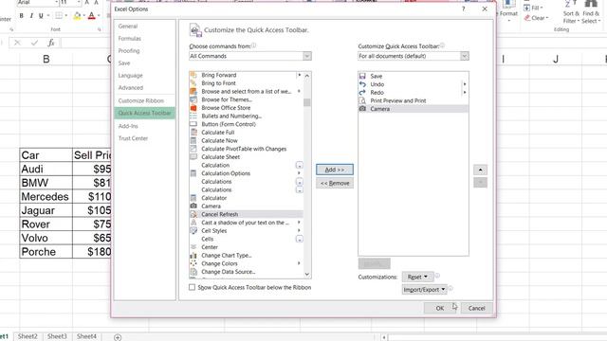Select Calculate PivotTable with Changes icon

click(x=193, y=149)
